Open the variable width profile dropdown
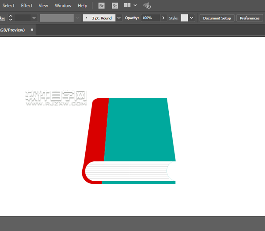The image size is (265, 231). pyautogui.click(x=77, y=18)
